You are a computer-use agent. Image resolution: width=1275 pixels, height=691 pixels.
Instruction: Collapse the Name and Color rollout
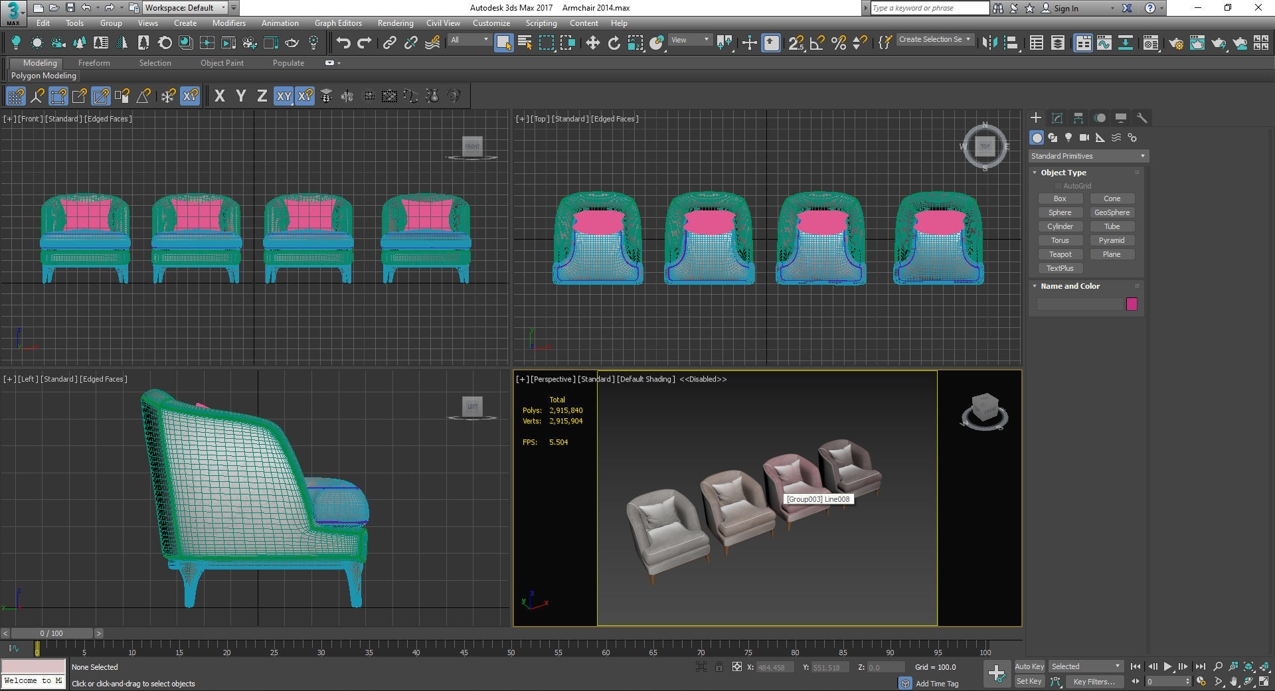[1070, 286]
